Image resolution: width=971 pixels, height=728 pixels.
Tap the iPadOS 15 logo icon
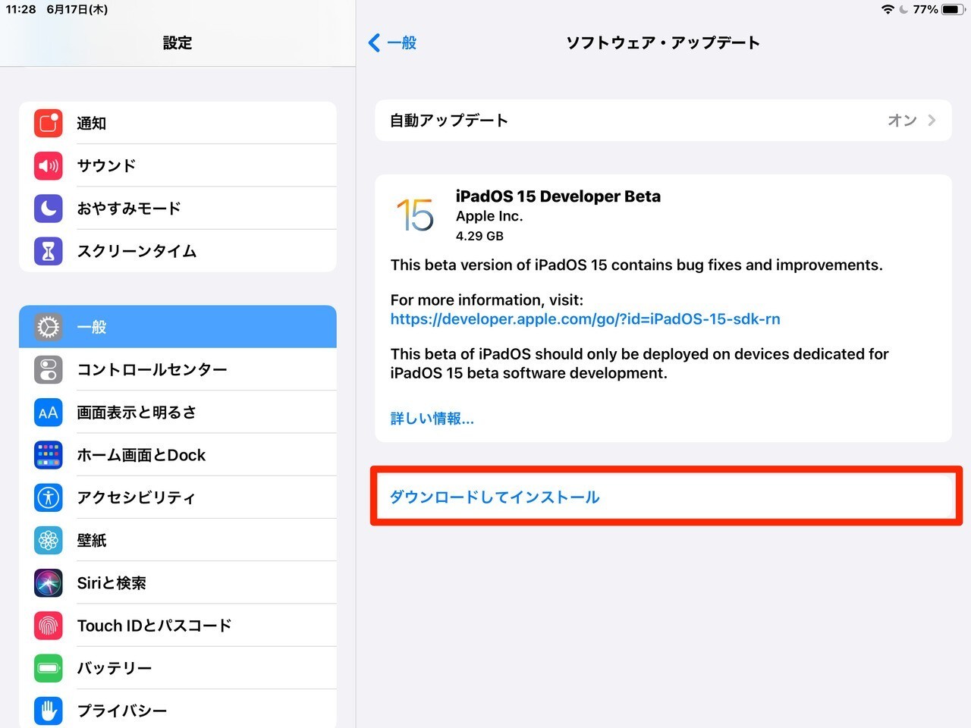coord(415,215)
